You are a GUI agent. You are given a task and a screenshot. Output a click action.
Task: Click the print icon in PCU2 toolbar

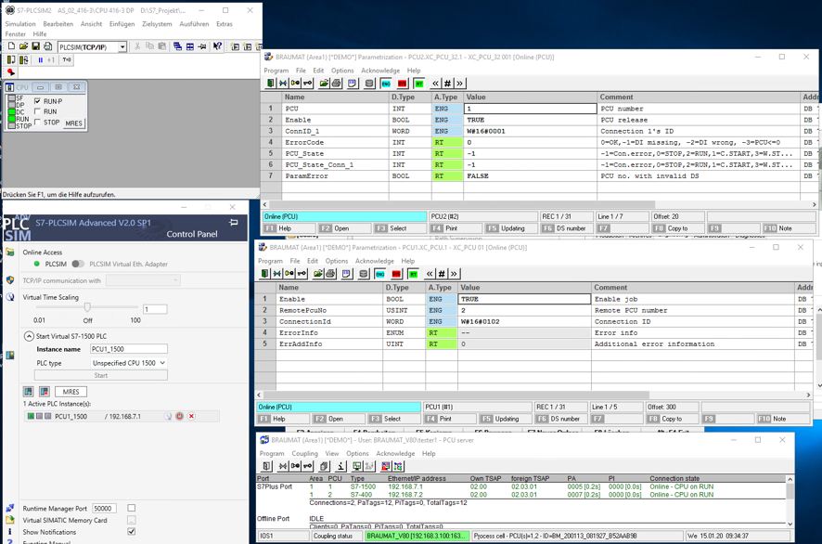[x=336, y=84]
